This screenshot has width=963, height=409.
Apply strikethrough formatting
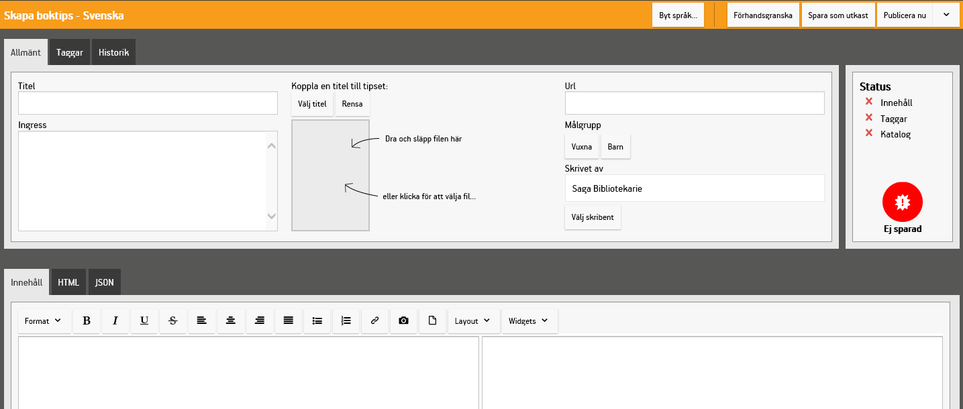173,321
